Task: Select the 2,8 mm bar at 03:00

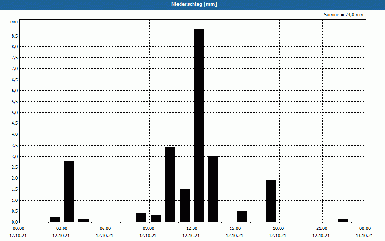Action: click(x=69, y=191)
